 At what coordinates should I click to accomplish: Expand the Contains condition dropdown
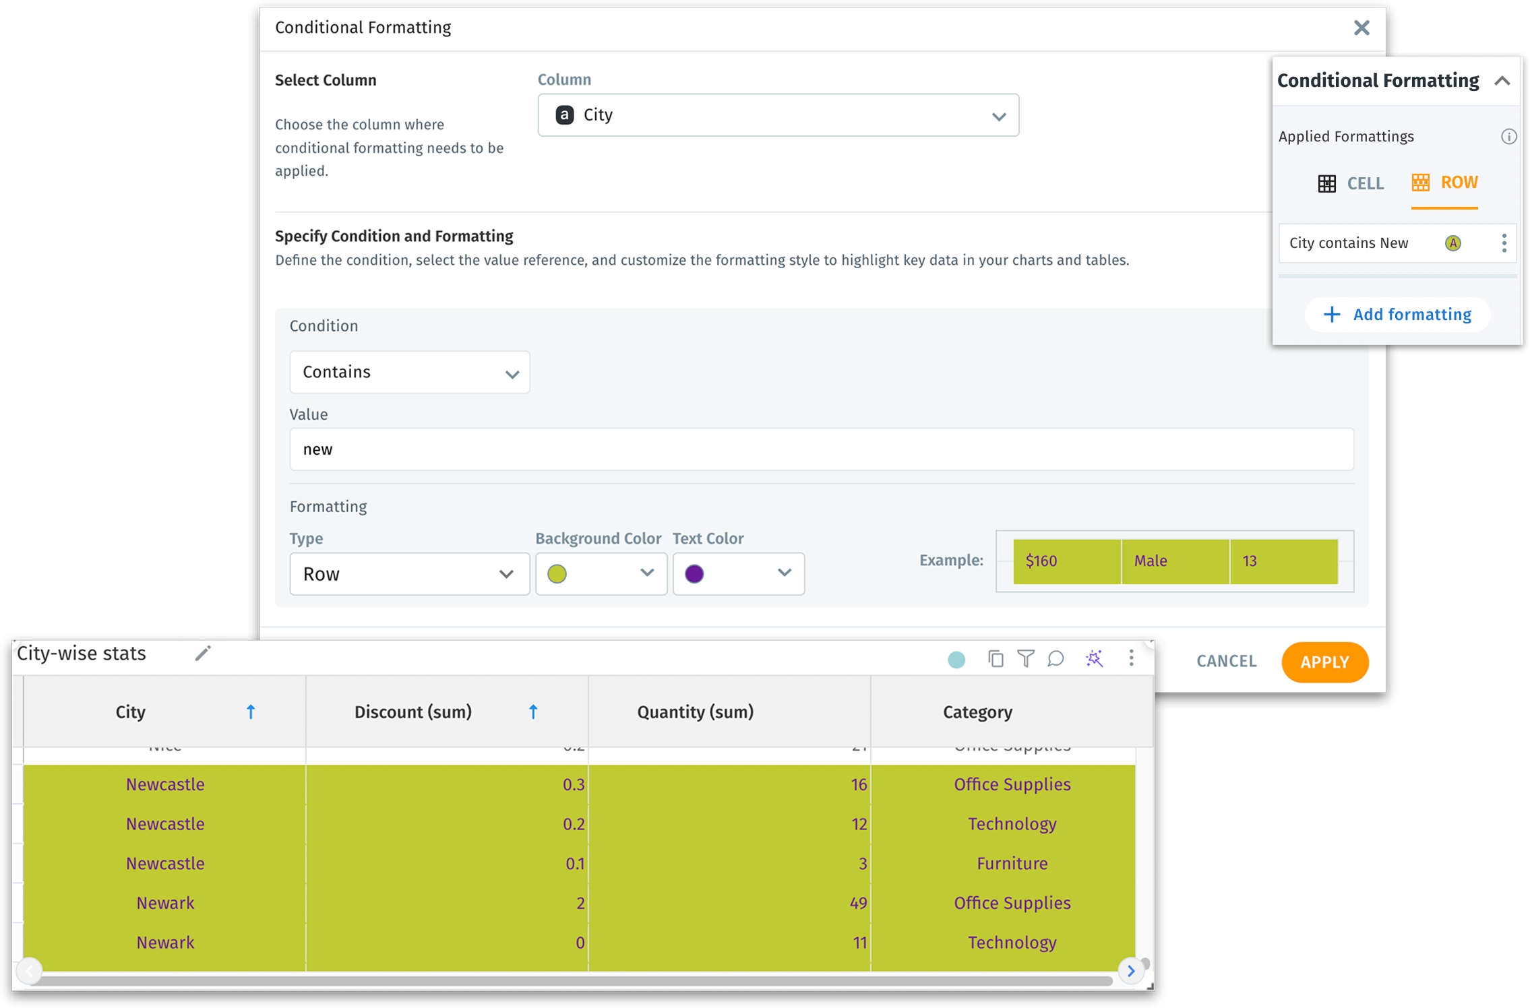point(409,372)
